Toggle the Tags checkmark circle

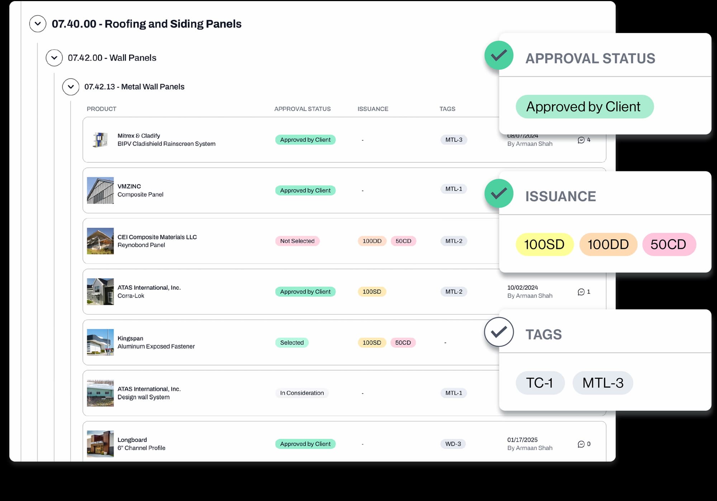pos(499,332)
